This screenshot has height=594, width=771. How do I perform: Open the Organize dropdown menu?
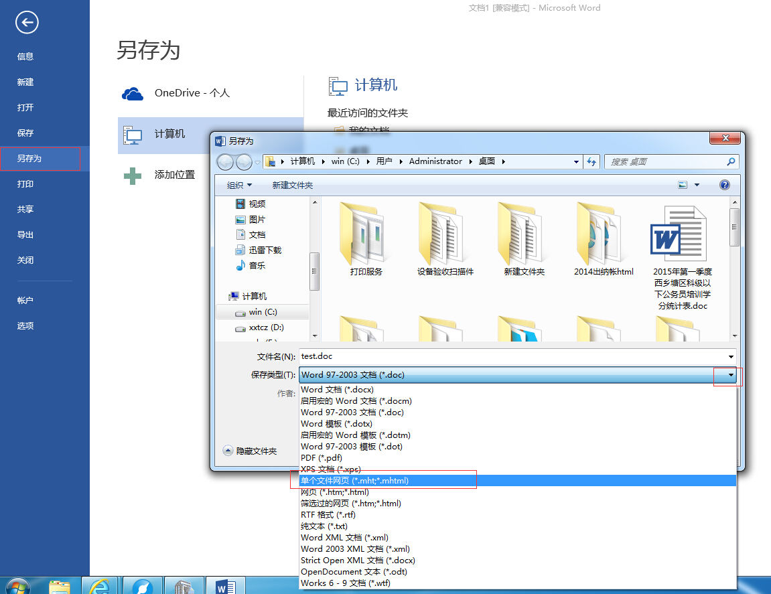[239, 185]
